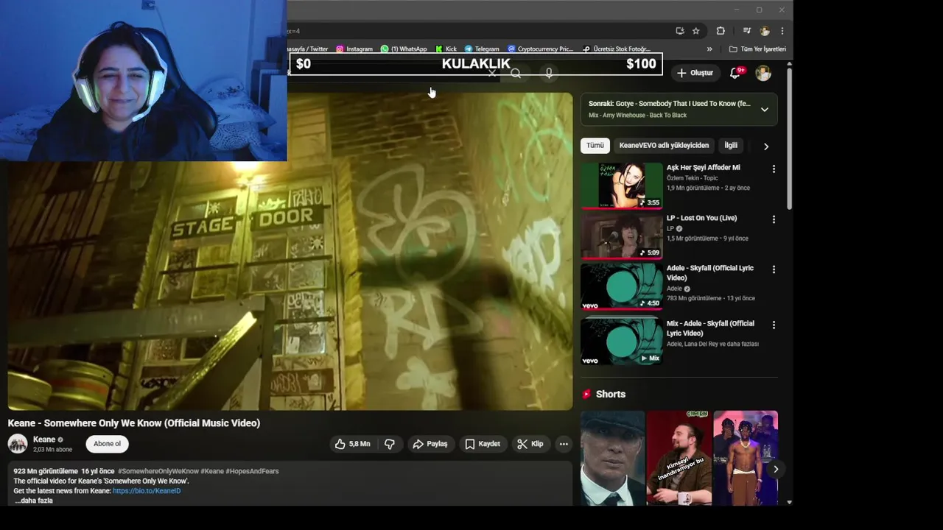Open Cryptocurrency Prices bookmark
The height and width of the screenshot is (530, 943).
[x=540, y=49]
